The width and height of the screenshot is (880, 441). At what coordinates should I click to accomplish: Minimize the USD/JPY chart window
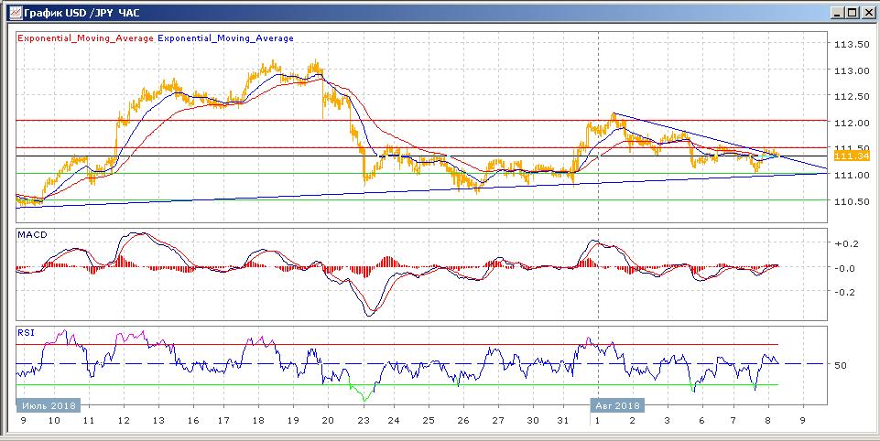pos(837,12)
